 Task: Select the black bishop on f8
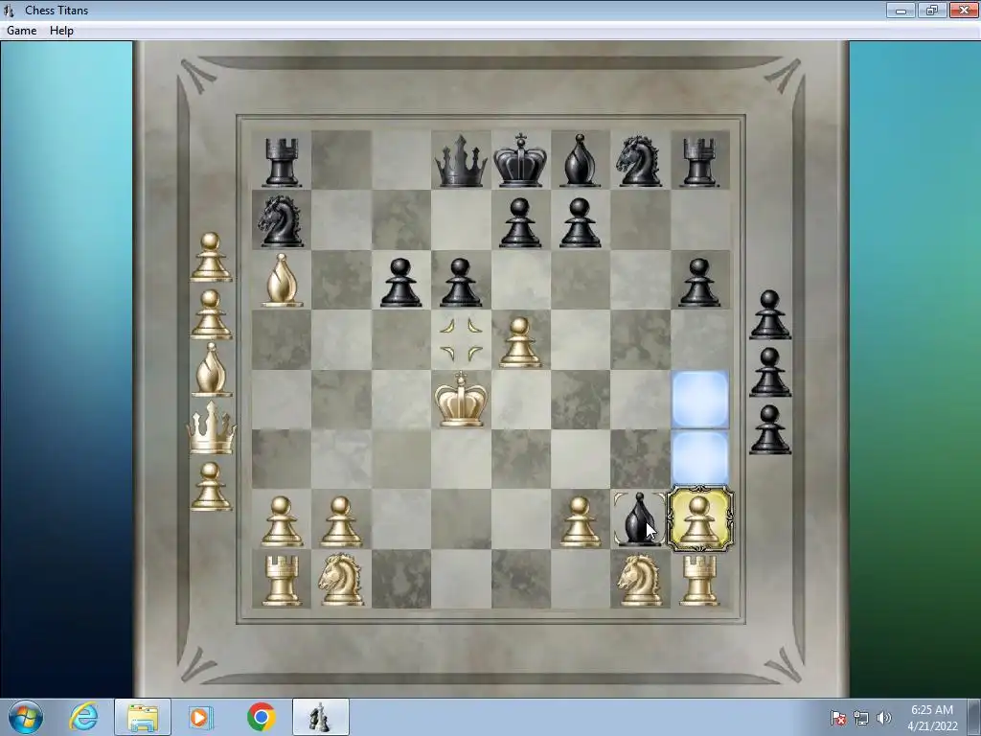[x=580, y=161]
